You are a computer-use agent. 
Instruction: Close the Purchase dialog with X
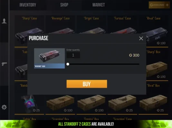(141, 38)
